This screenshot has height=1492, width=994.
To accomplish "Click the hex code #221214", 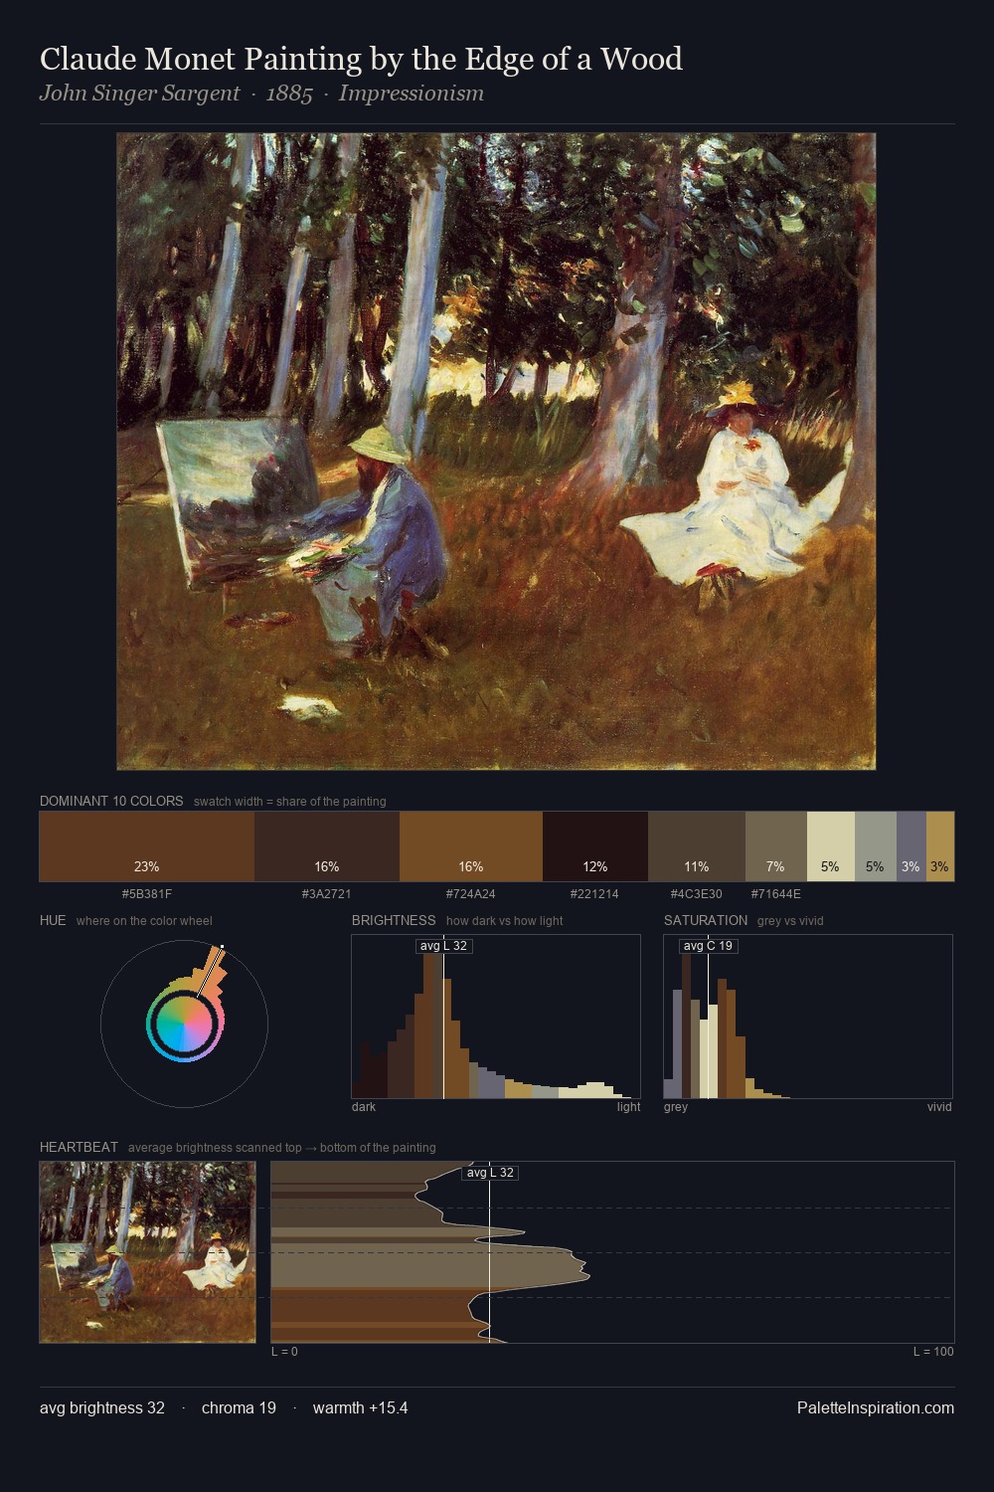I will pyautogui.click(x=595, y=893).
